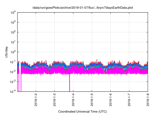This screenshot has width=163, height=114.
Task: Click the 2019-1-2 date tick label
Action: (x=36, y=100)
